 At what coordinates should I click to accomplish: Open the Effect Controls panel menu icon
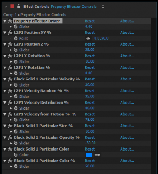click(103, 7)
